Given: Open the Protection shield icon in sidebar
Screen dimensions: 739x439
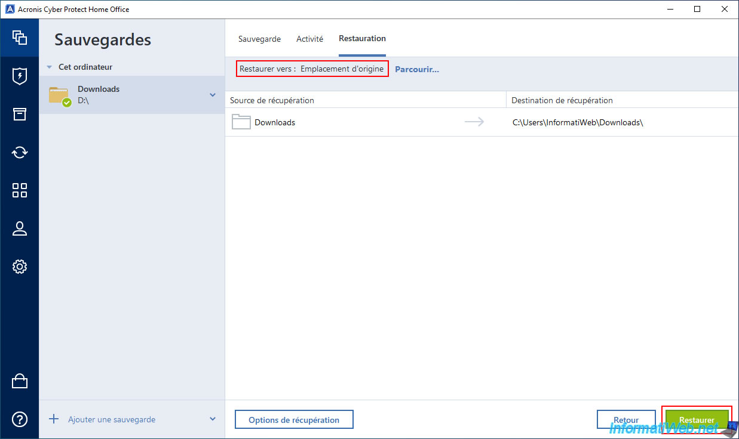Looking at the screenshot, I should point(20,76).
